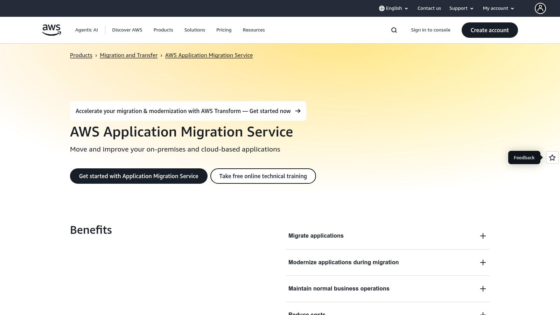Open the English language dropdown

tap(393, 8)
